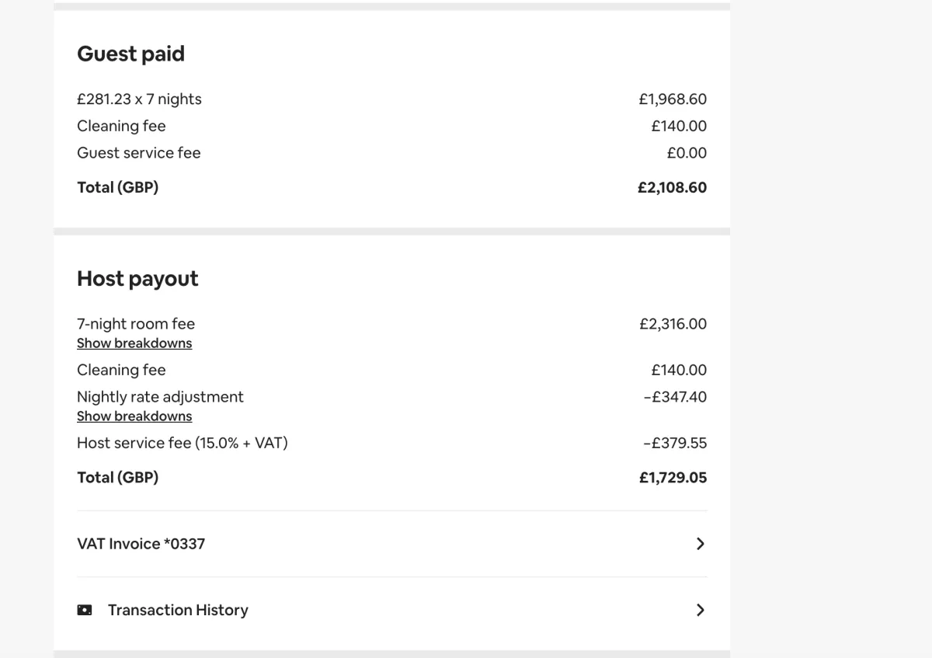This screenshot has height=658, width=932.
Task: Select the Host payout heading
Action: (x=137, y=279)
